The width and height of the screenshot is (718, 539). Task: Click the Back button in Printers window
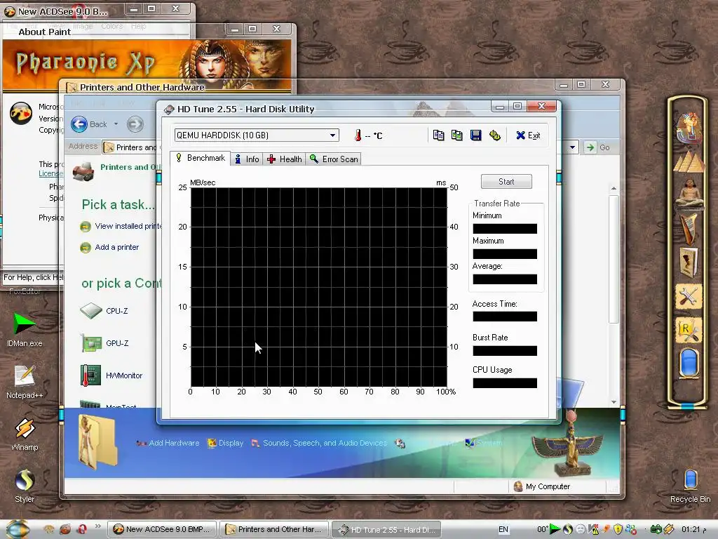point(89,124)
